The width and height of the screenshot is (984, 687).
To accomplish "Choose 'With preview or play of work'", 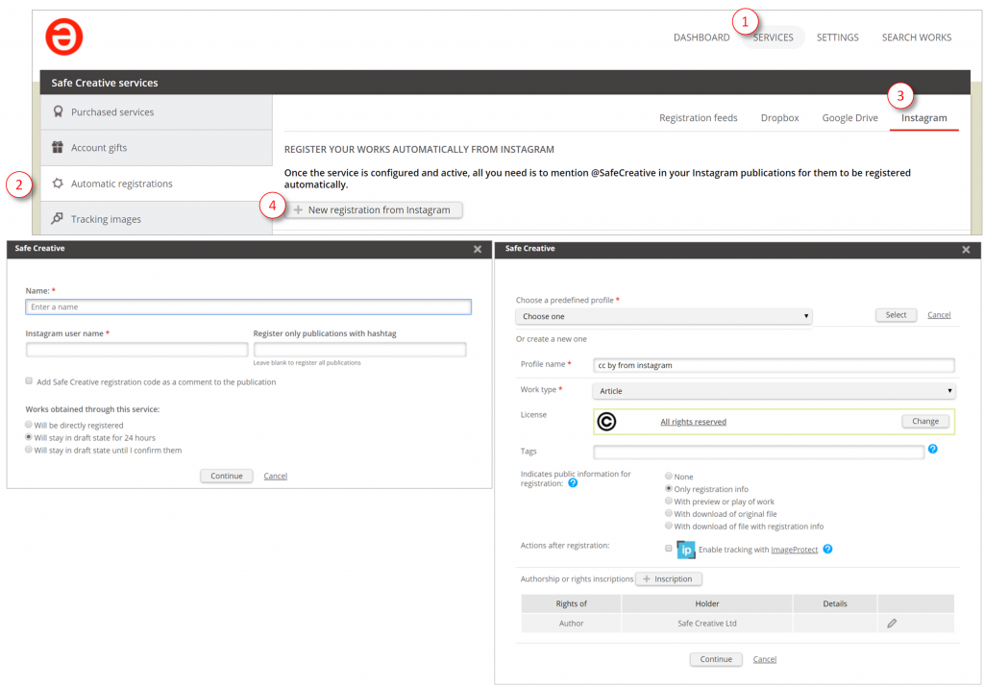I will pyautogui.click(x=669, y=502).
